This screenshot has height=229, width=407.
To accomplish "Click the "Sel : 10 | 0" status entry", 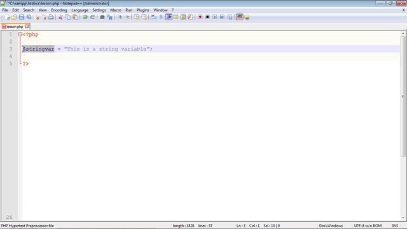I will click(272, 226).
